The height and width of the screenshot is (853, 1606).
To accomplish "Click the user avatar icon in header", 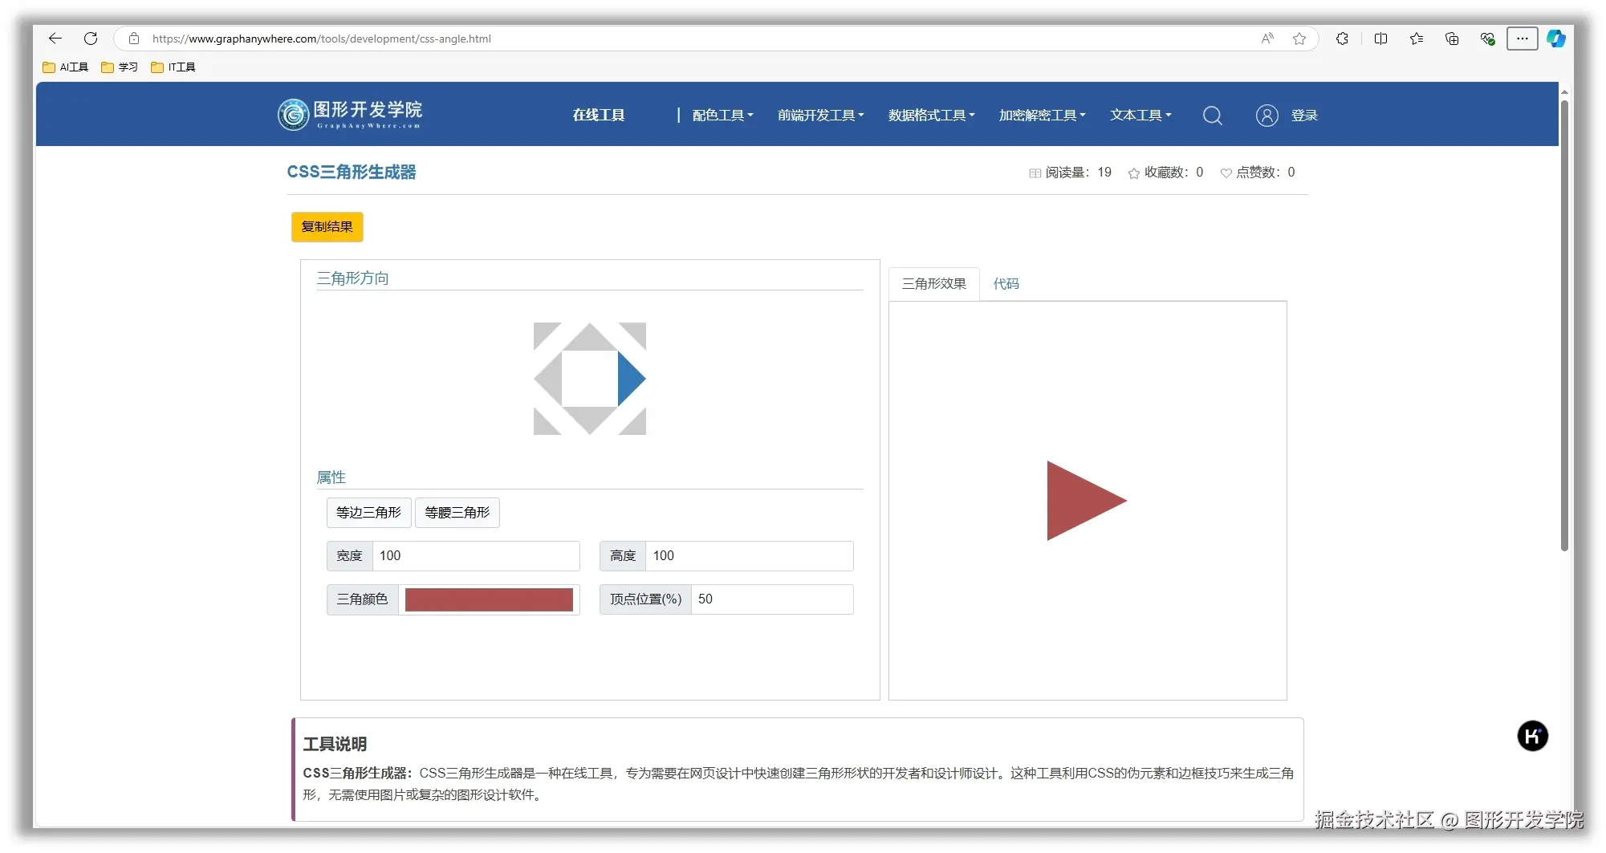I will (x=1267, y=116).
